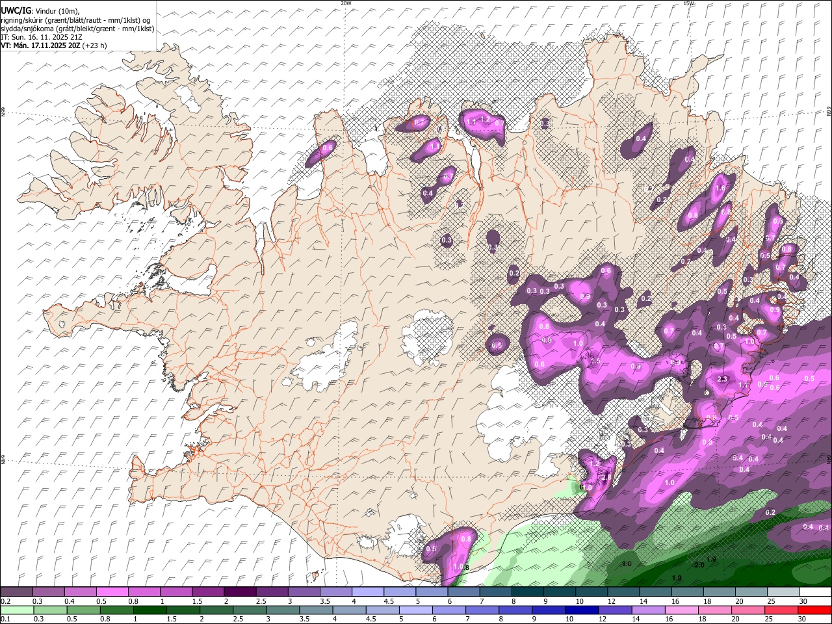Click the 1.5 purple swatch in upper legend row
This screenshot has width=832, height=624.
(x=208, y=592)
